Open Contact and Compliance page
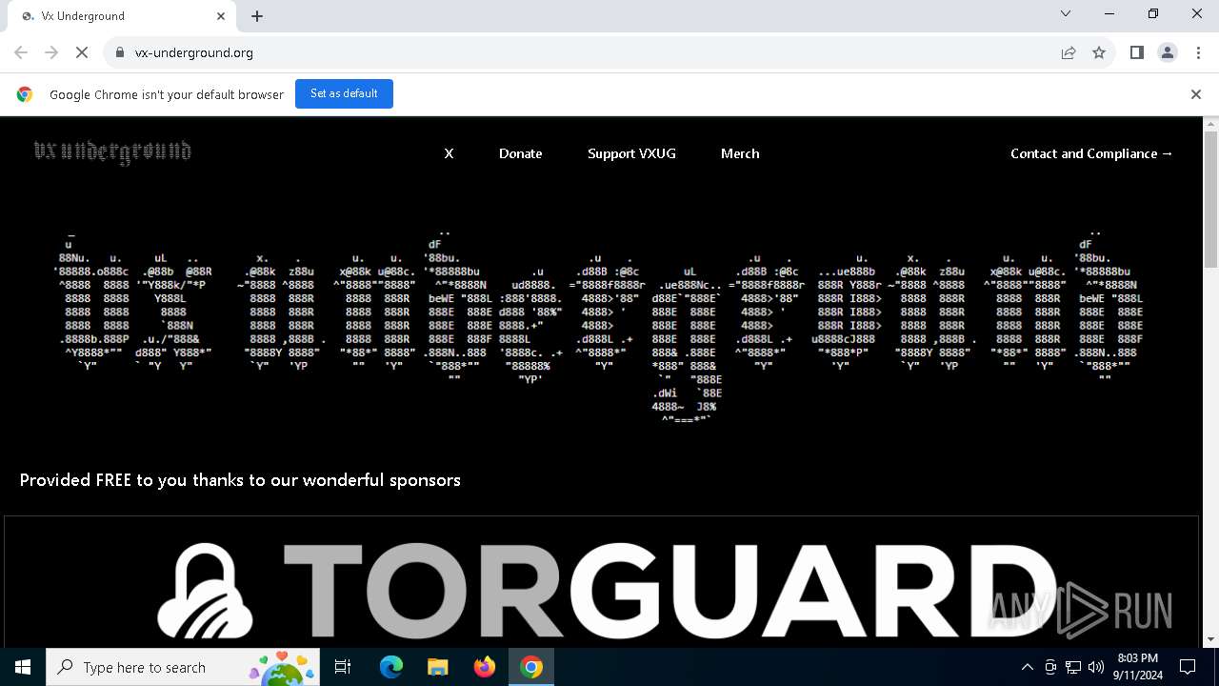Image resolution: width=1219 pixels, height=686 pixels. [x=1091, y=153]
